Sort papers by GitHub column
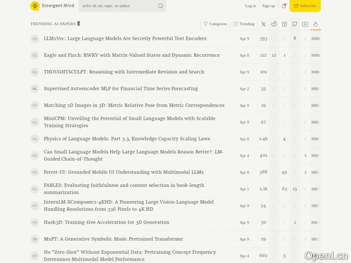351x263 pixels. pos(294,24)
